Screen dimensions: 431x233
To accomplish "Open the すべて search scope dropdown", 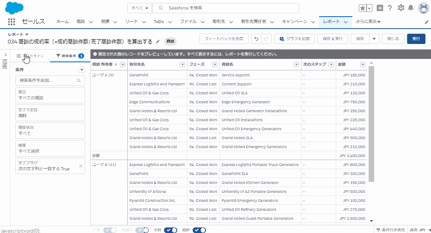I will point(140,8).
